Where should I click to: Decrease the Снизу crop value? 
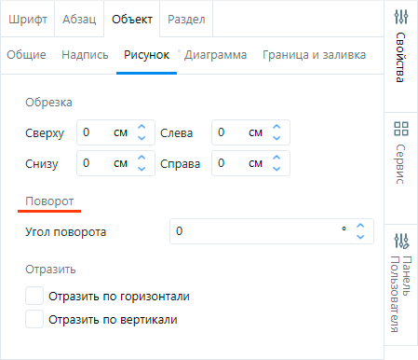coord(142,169)
